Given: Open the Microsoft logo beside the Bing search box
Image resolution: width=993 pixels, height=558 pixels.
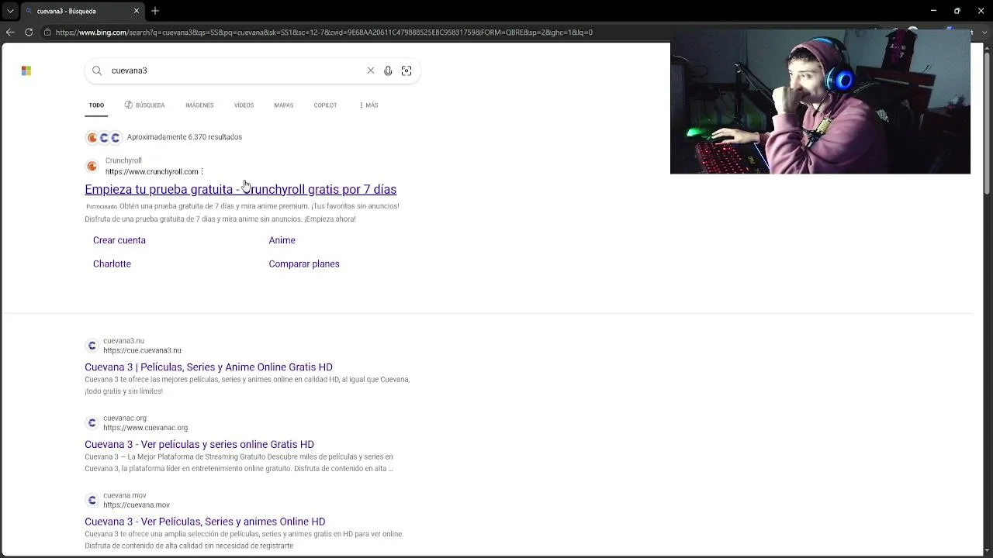Looking at the screenshot, I should 26,71.
